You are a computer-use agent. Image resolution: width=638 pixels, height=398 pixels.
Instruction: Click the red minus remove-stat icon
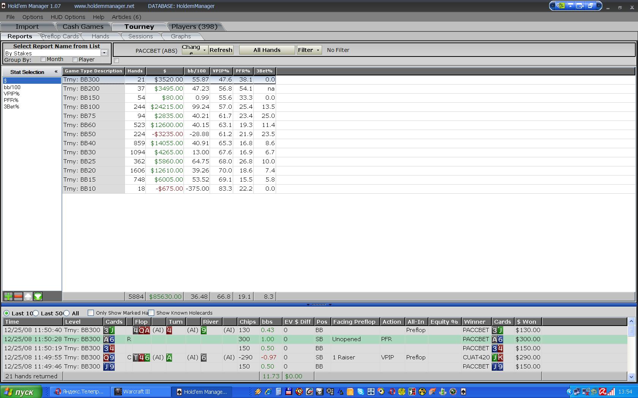[x=18, y=296]
